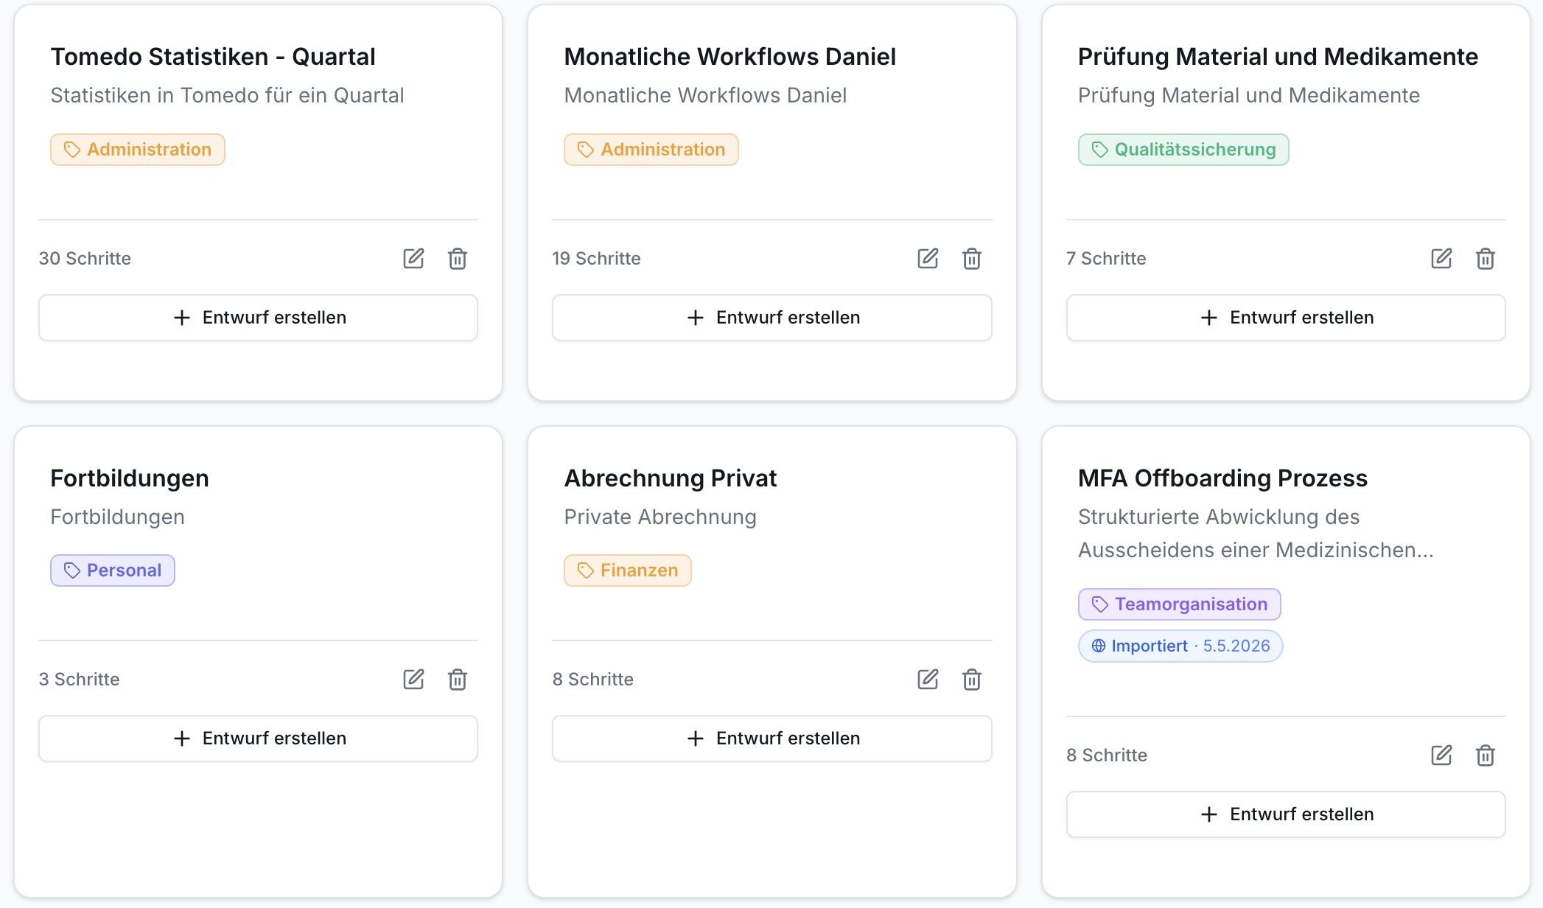Open Prüfung Material und Medikamente title
This screenshot has width=1543, height=908.
(1278, 57)
